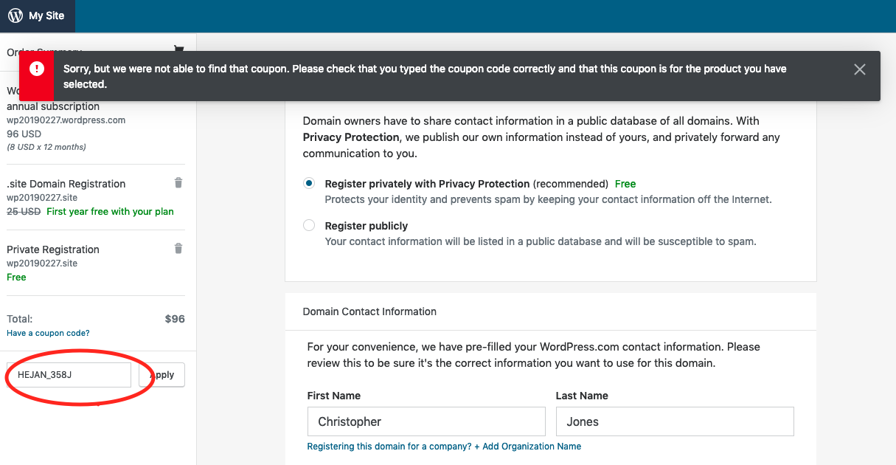The width and height of the screenshot is (896, 465).
Task: Click the shopping cart icon
Action: (x=178, y=49)
